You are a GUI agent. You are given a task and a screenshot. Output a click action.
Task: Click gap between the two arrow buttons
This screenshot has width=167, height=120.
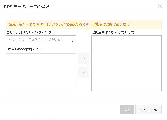tap(84, 65)
